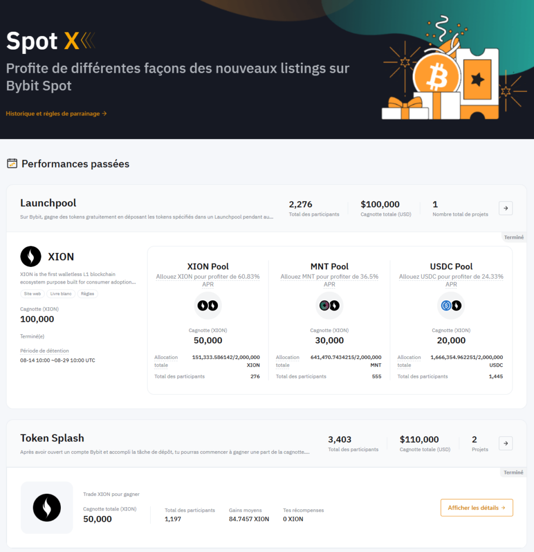Image resolution: width=534 pixels, height=552 pixels.
Task: Click the calendar icon beside Performances passées
Action: coord(12,163)
